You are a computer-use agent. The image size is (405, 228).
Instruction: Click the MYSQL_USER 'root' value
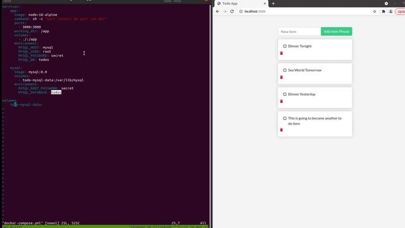coord(47,51)
